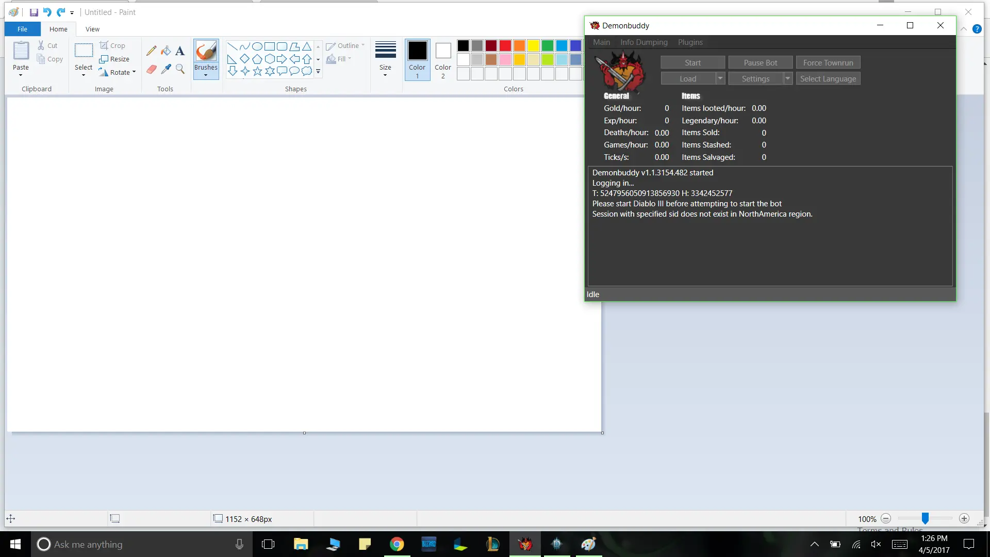
Task: Open the Brushes dropdown
Action: (x=206, y=75)
